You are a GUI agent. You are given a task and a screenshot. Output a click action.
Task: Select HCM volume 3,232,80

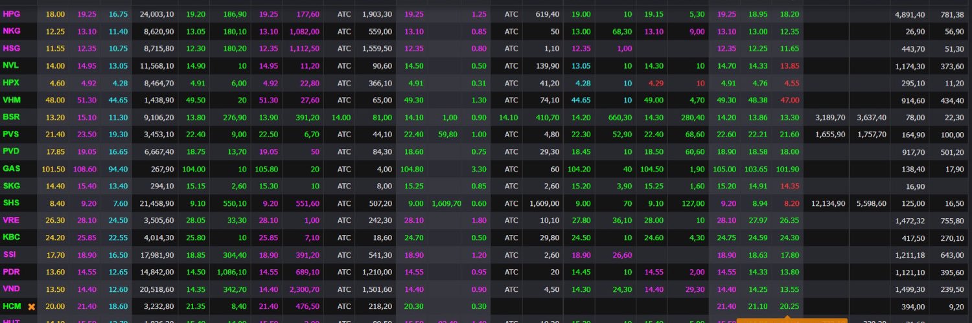[158, 306]
